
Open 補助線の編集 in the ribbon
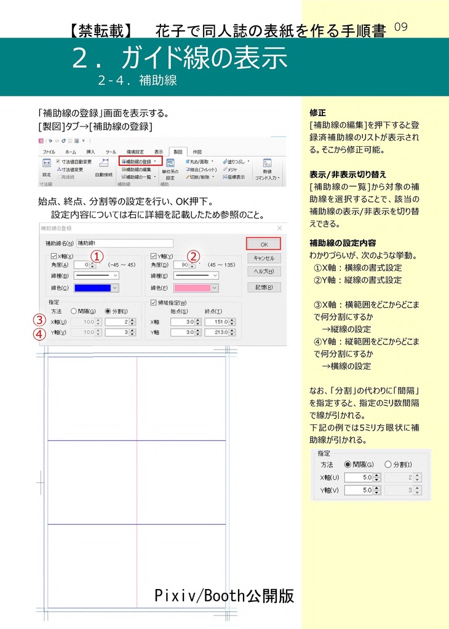(x=137, y=170)
